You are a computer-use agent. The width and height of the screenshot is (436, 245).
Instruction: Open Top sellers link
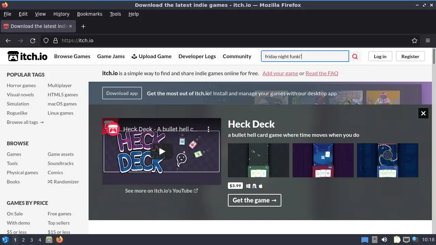59,223
